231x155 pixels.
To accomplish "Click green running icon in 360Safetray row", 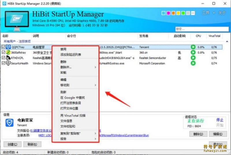I will [193, 52].
